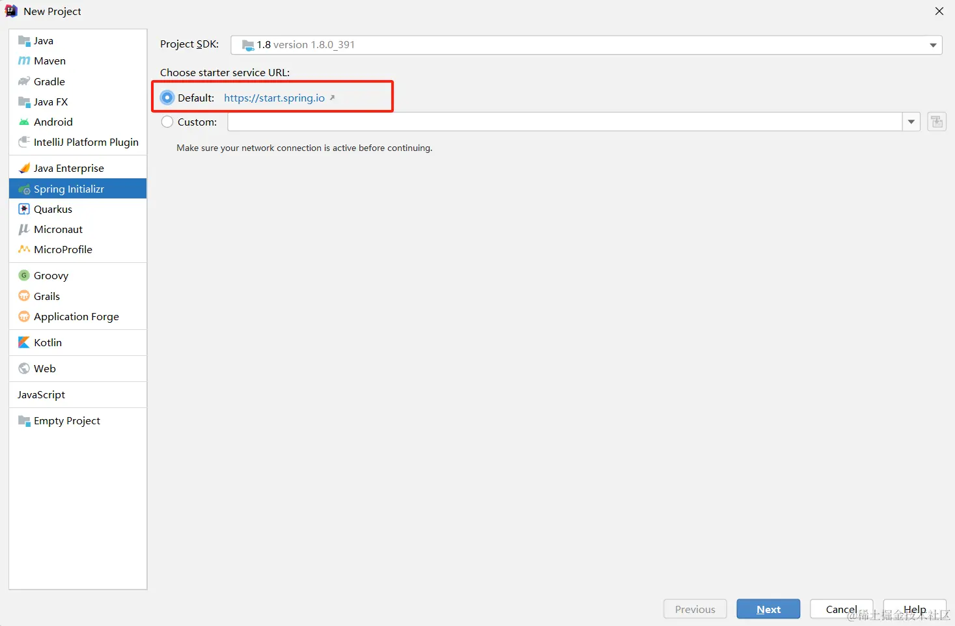Click the Cancel button

point(842,609)
